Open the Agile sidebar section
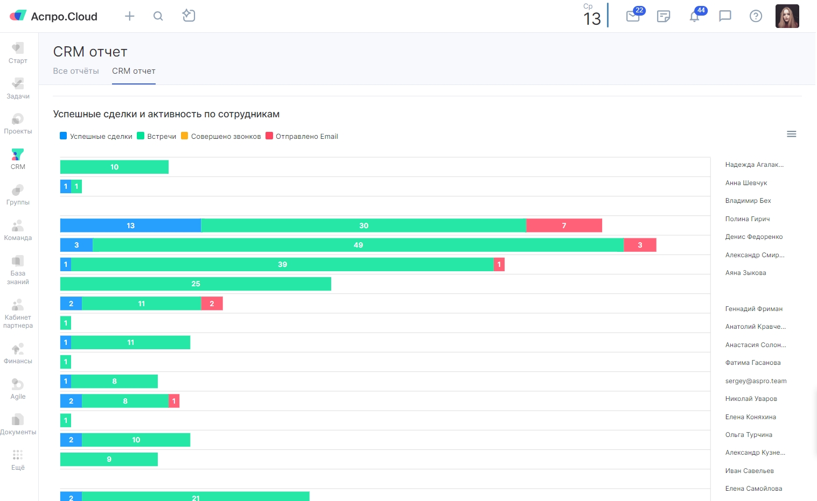 [x=18, y=389]
